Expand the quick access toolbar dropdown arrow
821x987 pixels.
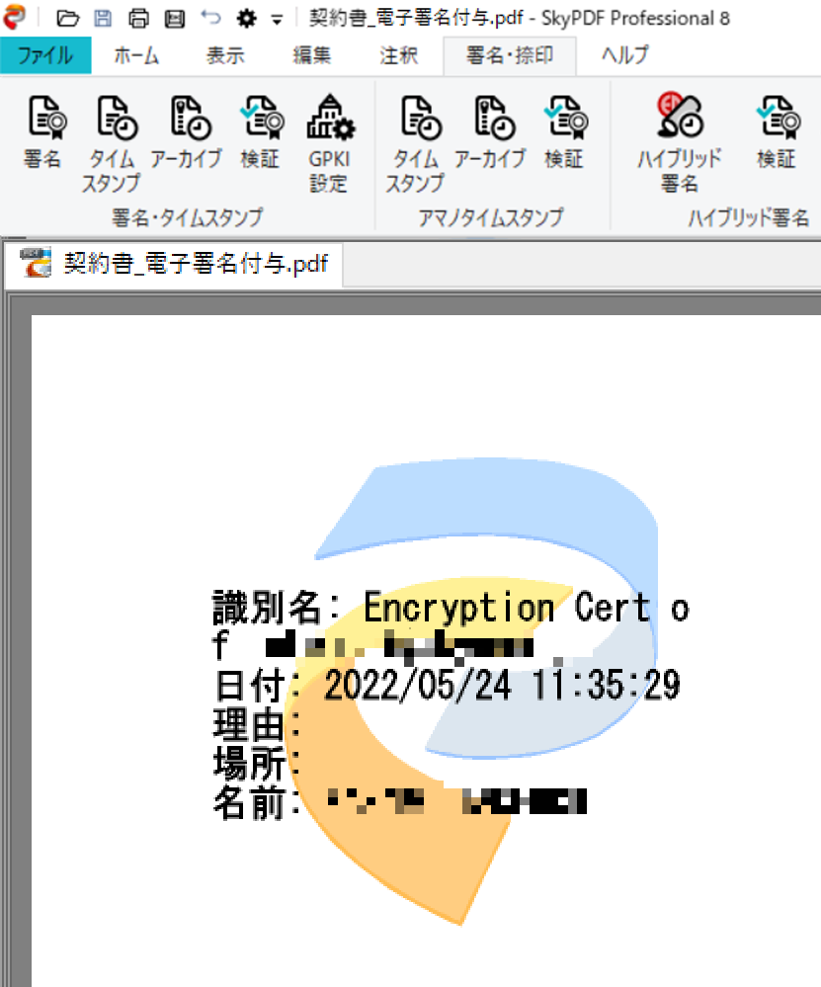point(277,20)
